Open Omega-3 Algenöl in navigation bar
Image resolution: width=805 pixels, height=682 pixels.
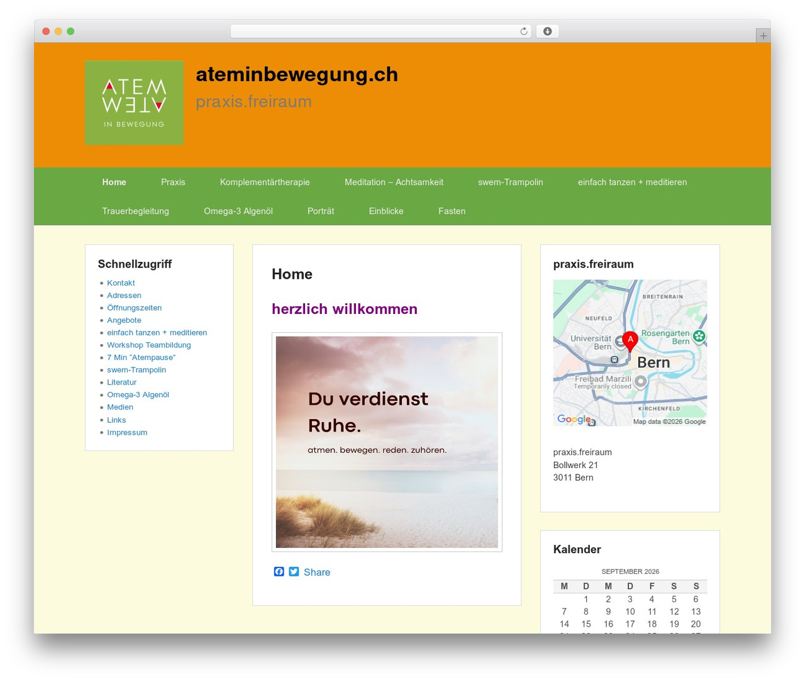click(238, 211)
